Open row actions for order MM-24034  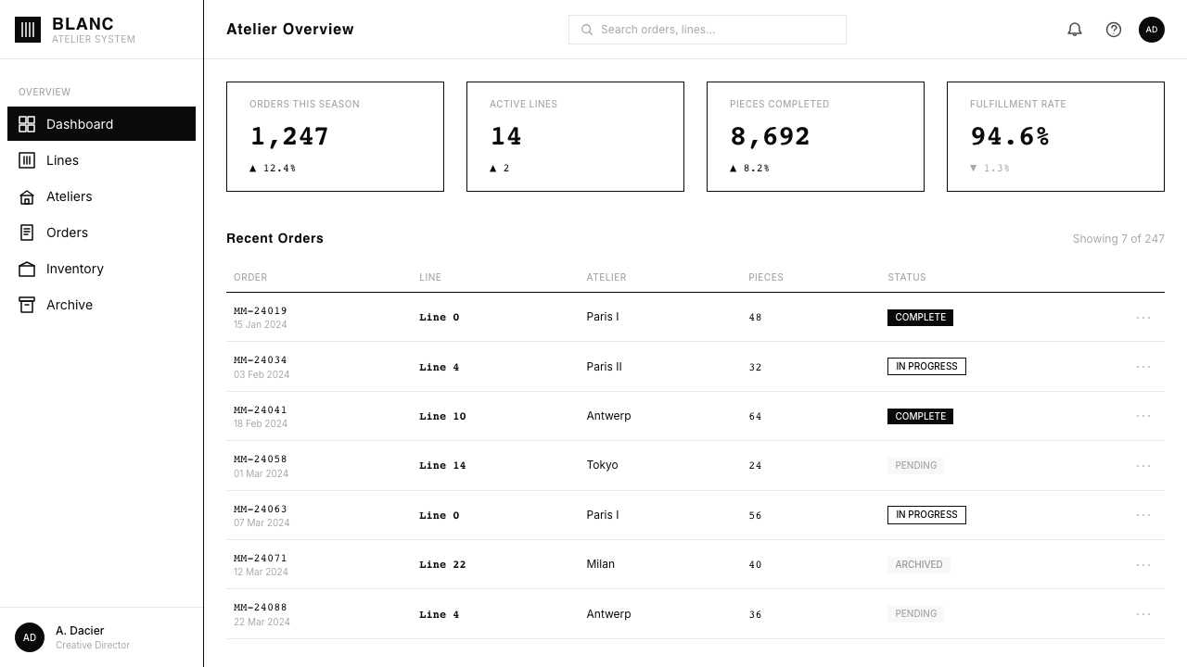[1143, 367]
